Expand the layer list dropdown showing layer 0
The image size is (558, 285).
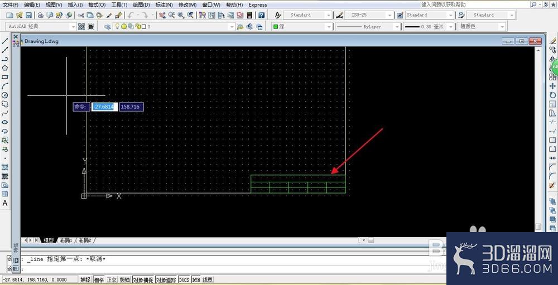coord(232,27)
